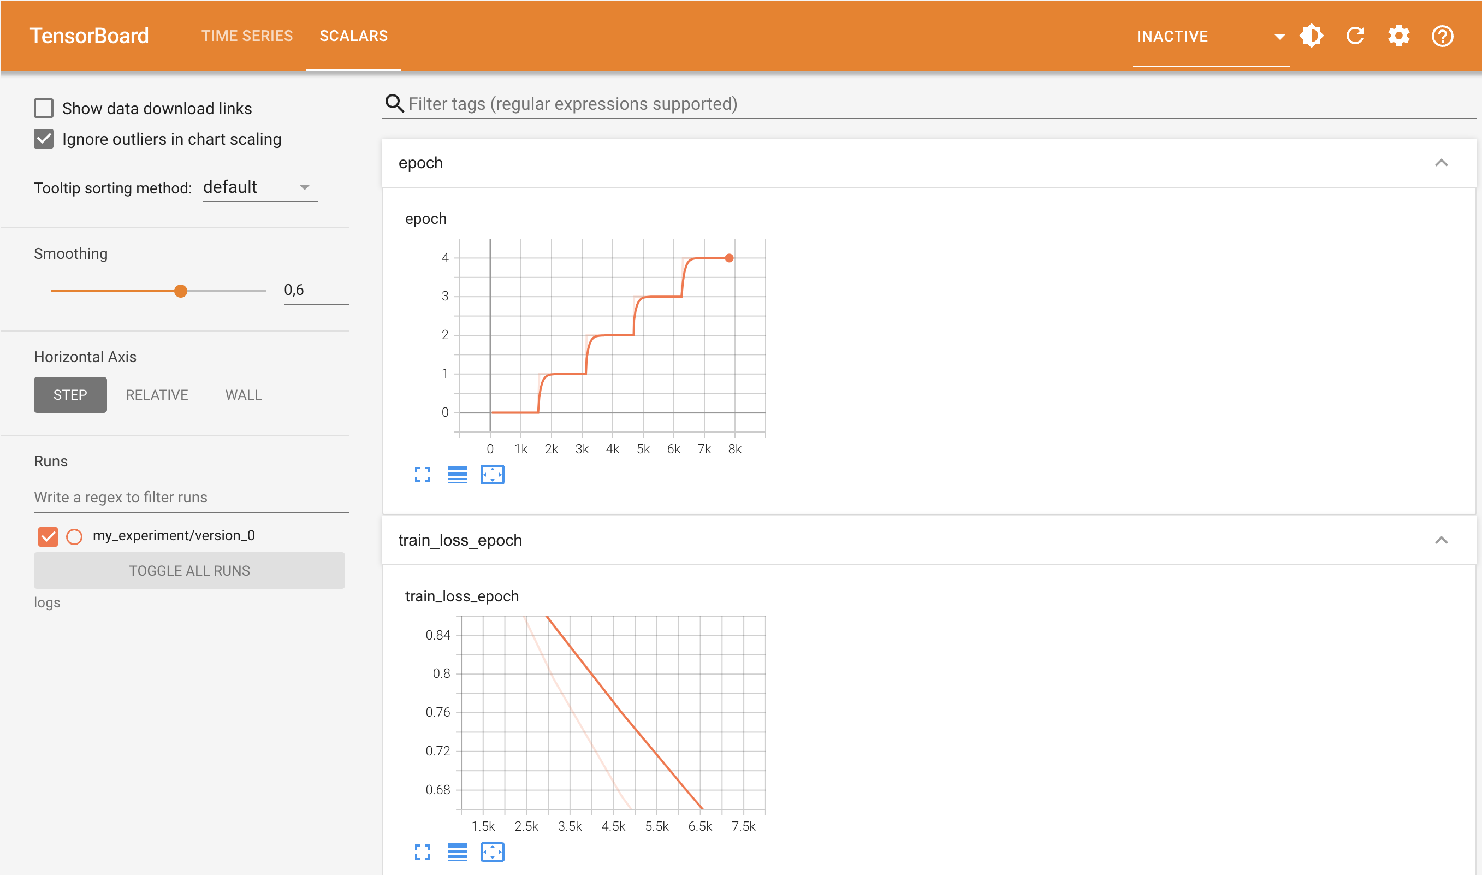
Task: Toggle y-axis log scale on epoch chart
Action: pyautogui.click(x=458, y=475)
